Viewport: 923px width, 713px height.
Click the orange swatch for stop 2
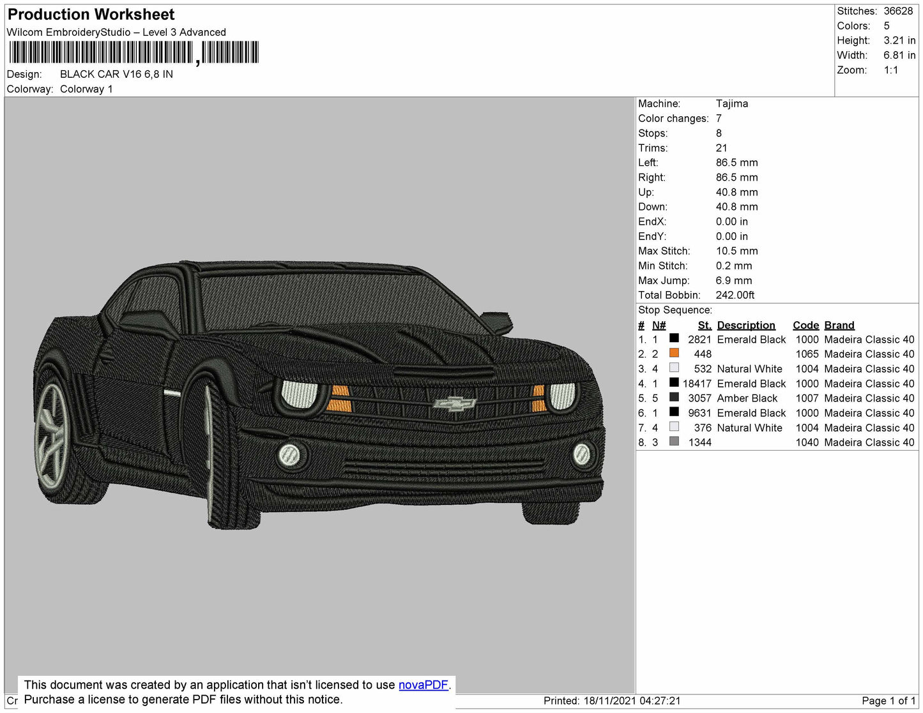(x=674, y=353)
